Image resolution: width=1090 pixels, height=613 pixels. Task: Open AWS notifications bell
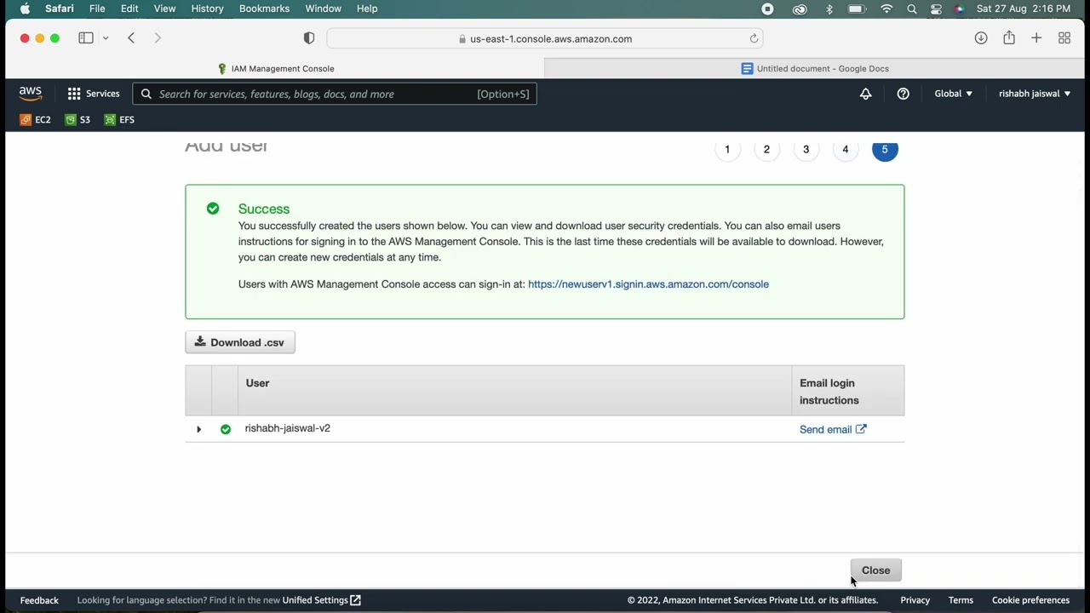click(x=865, y=94)
